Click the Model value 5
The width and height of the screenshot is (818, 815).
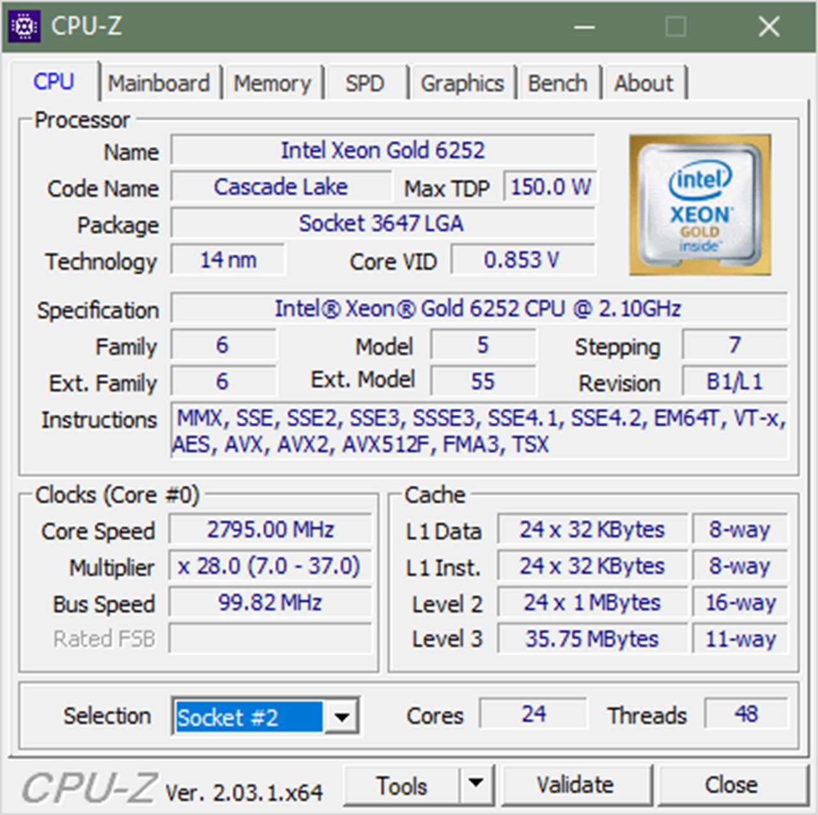click(484, 346)
